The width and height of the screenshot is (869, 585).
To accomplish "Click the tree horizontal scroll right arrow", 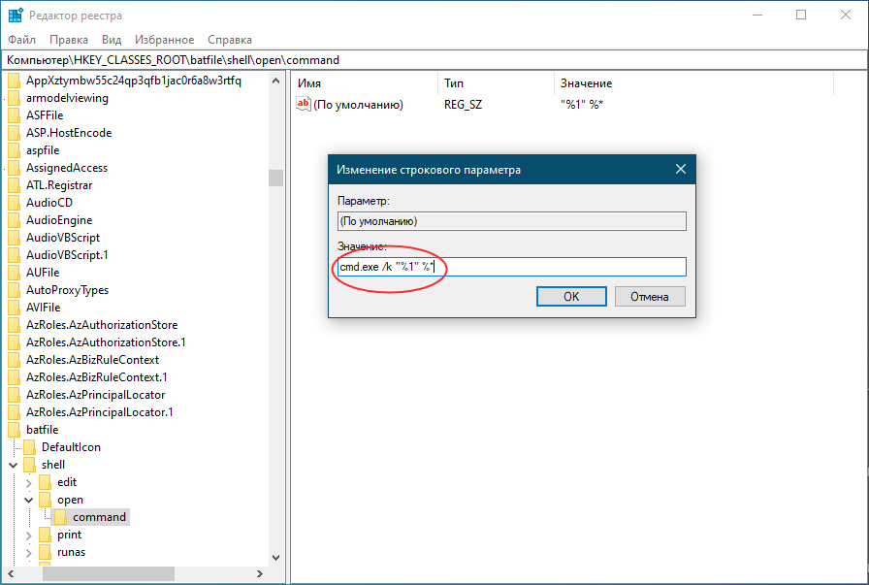I will coord(259,574).
